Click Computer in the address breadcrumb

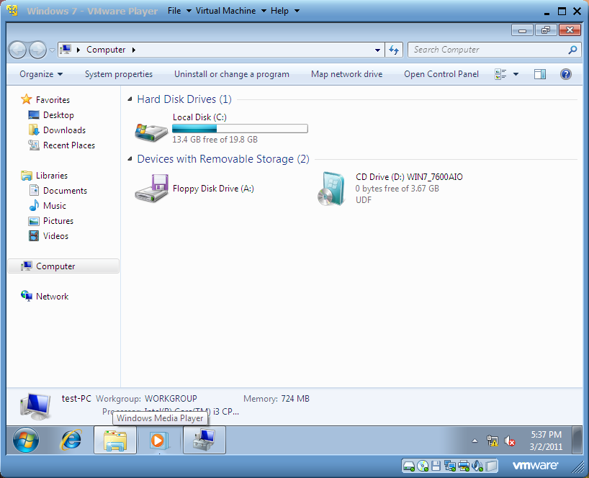106,50
